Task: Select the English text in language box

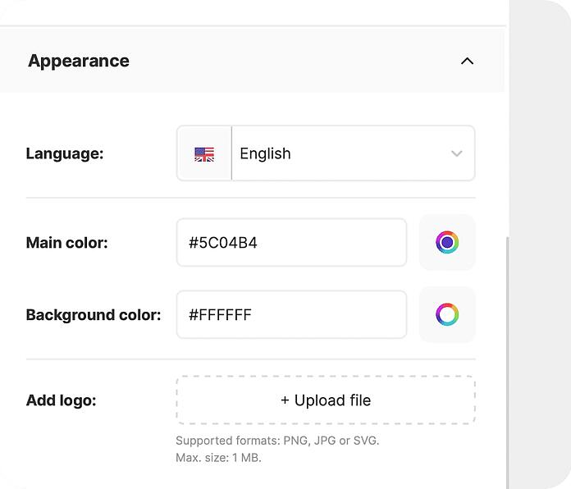Action: [x=265, y=153]
